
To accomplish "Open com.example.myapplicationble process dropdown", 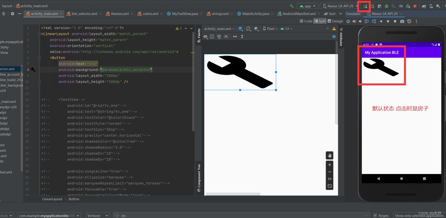I will click(49, 216).
